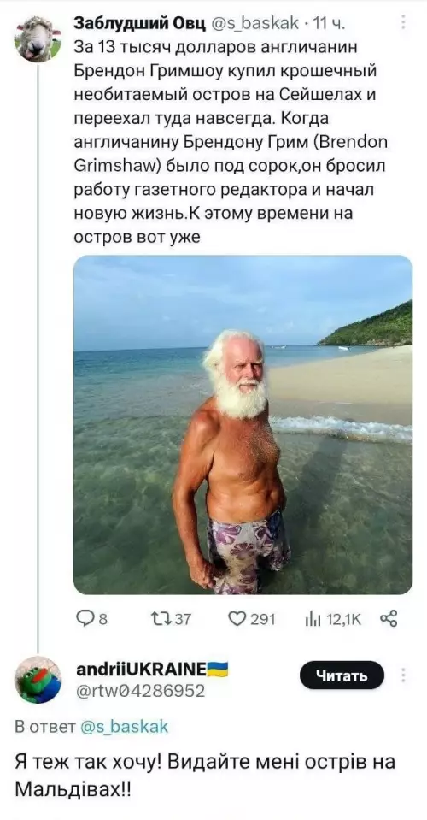Tap the share icon below the photo
Screen dimensions: 427x820
click(x=389, y=619)
